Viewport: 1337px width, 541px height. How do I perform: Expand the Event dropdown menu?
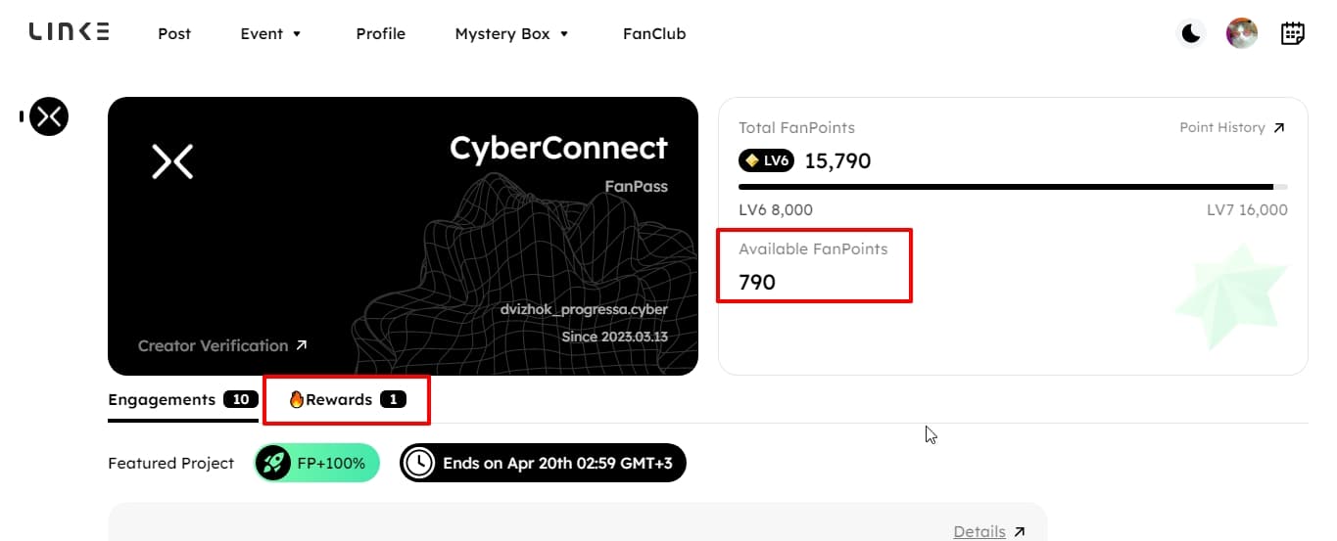(x=271, y=33)
